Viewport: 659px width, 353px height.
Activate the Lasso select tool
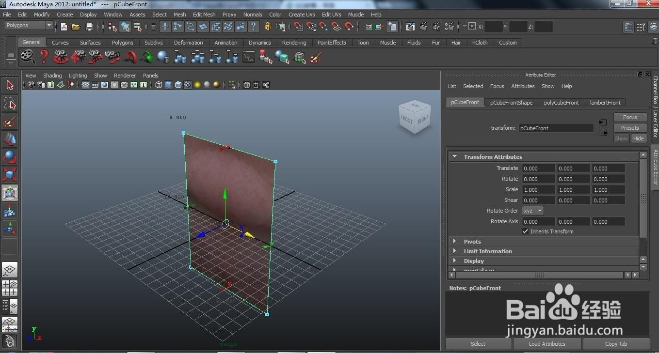coord(10,103)
